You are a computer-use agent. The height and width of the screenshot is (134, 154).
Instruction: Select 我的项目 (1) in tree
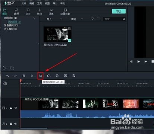10,18
